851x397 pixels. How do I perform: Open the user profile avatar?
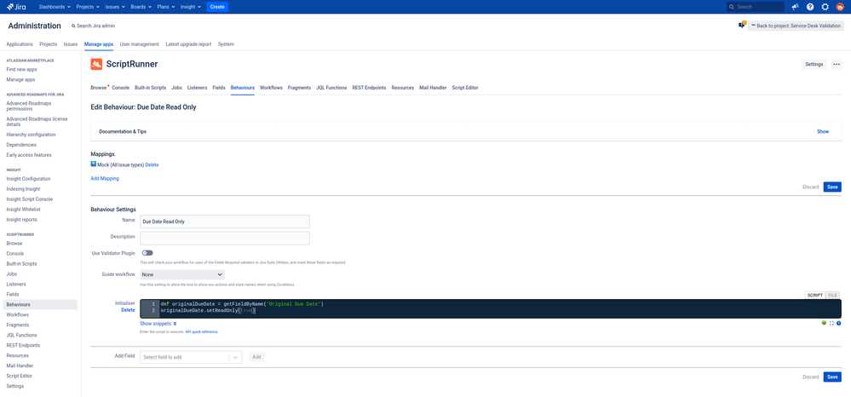pos(840,7)
